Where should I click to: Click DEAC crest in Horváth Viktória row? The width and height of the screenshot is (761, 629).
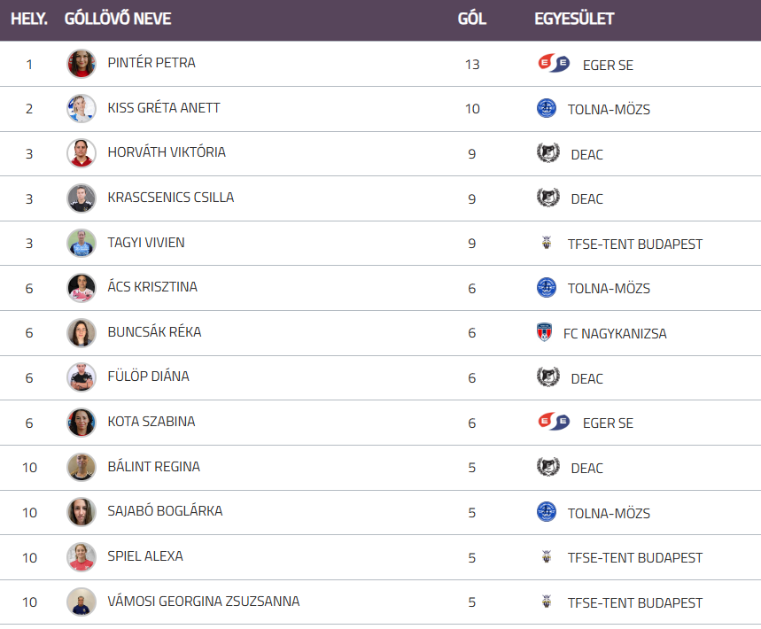tap(548, 153)
